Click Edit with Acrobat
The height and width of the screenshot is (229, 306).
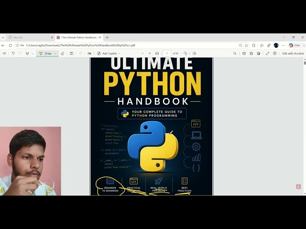coord(293,53)
